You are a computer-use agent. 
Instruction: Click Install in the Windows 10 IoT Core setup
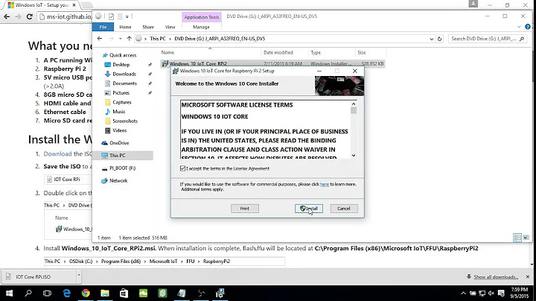click(x=309, y=209)
